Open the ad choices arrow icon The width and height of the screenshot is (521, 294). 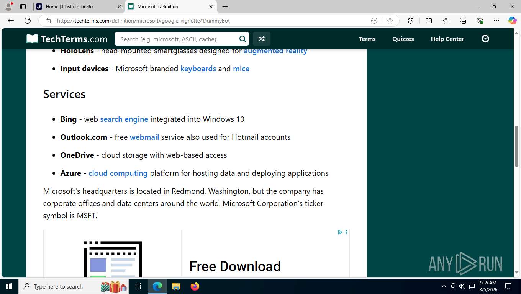[340, 232]
